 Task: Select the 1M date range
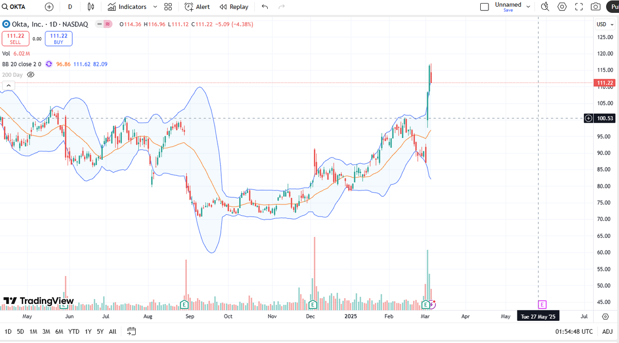(x=34, y=331)
